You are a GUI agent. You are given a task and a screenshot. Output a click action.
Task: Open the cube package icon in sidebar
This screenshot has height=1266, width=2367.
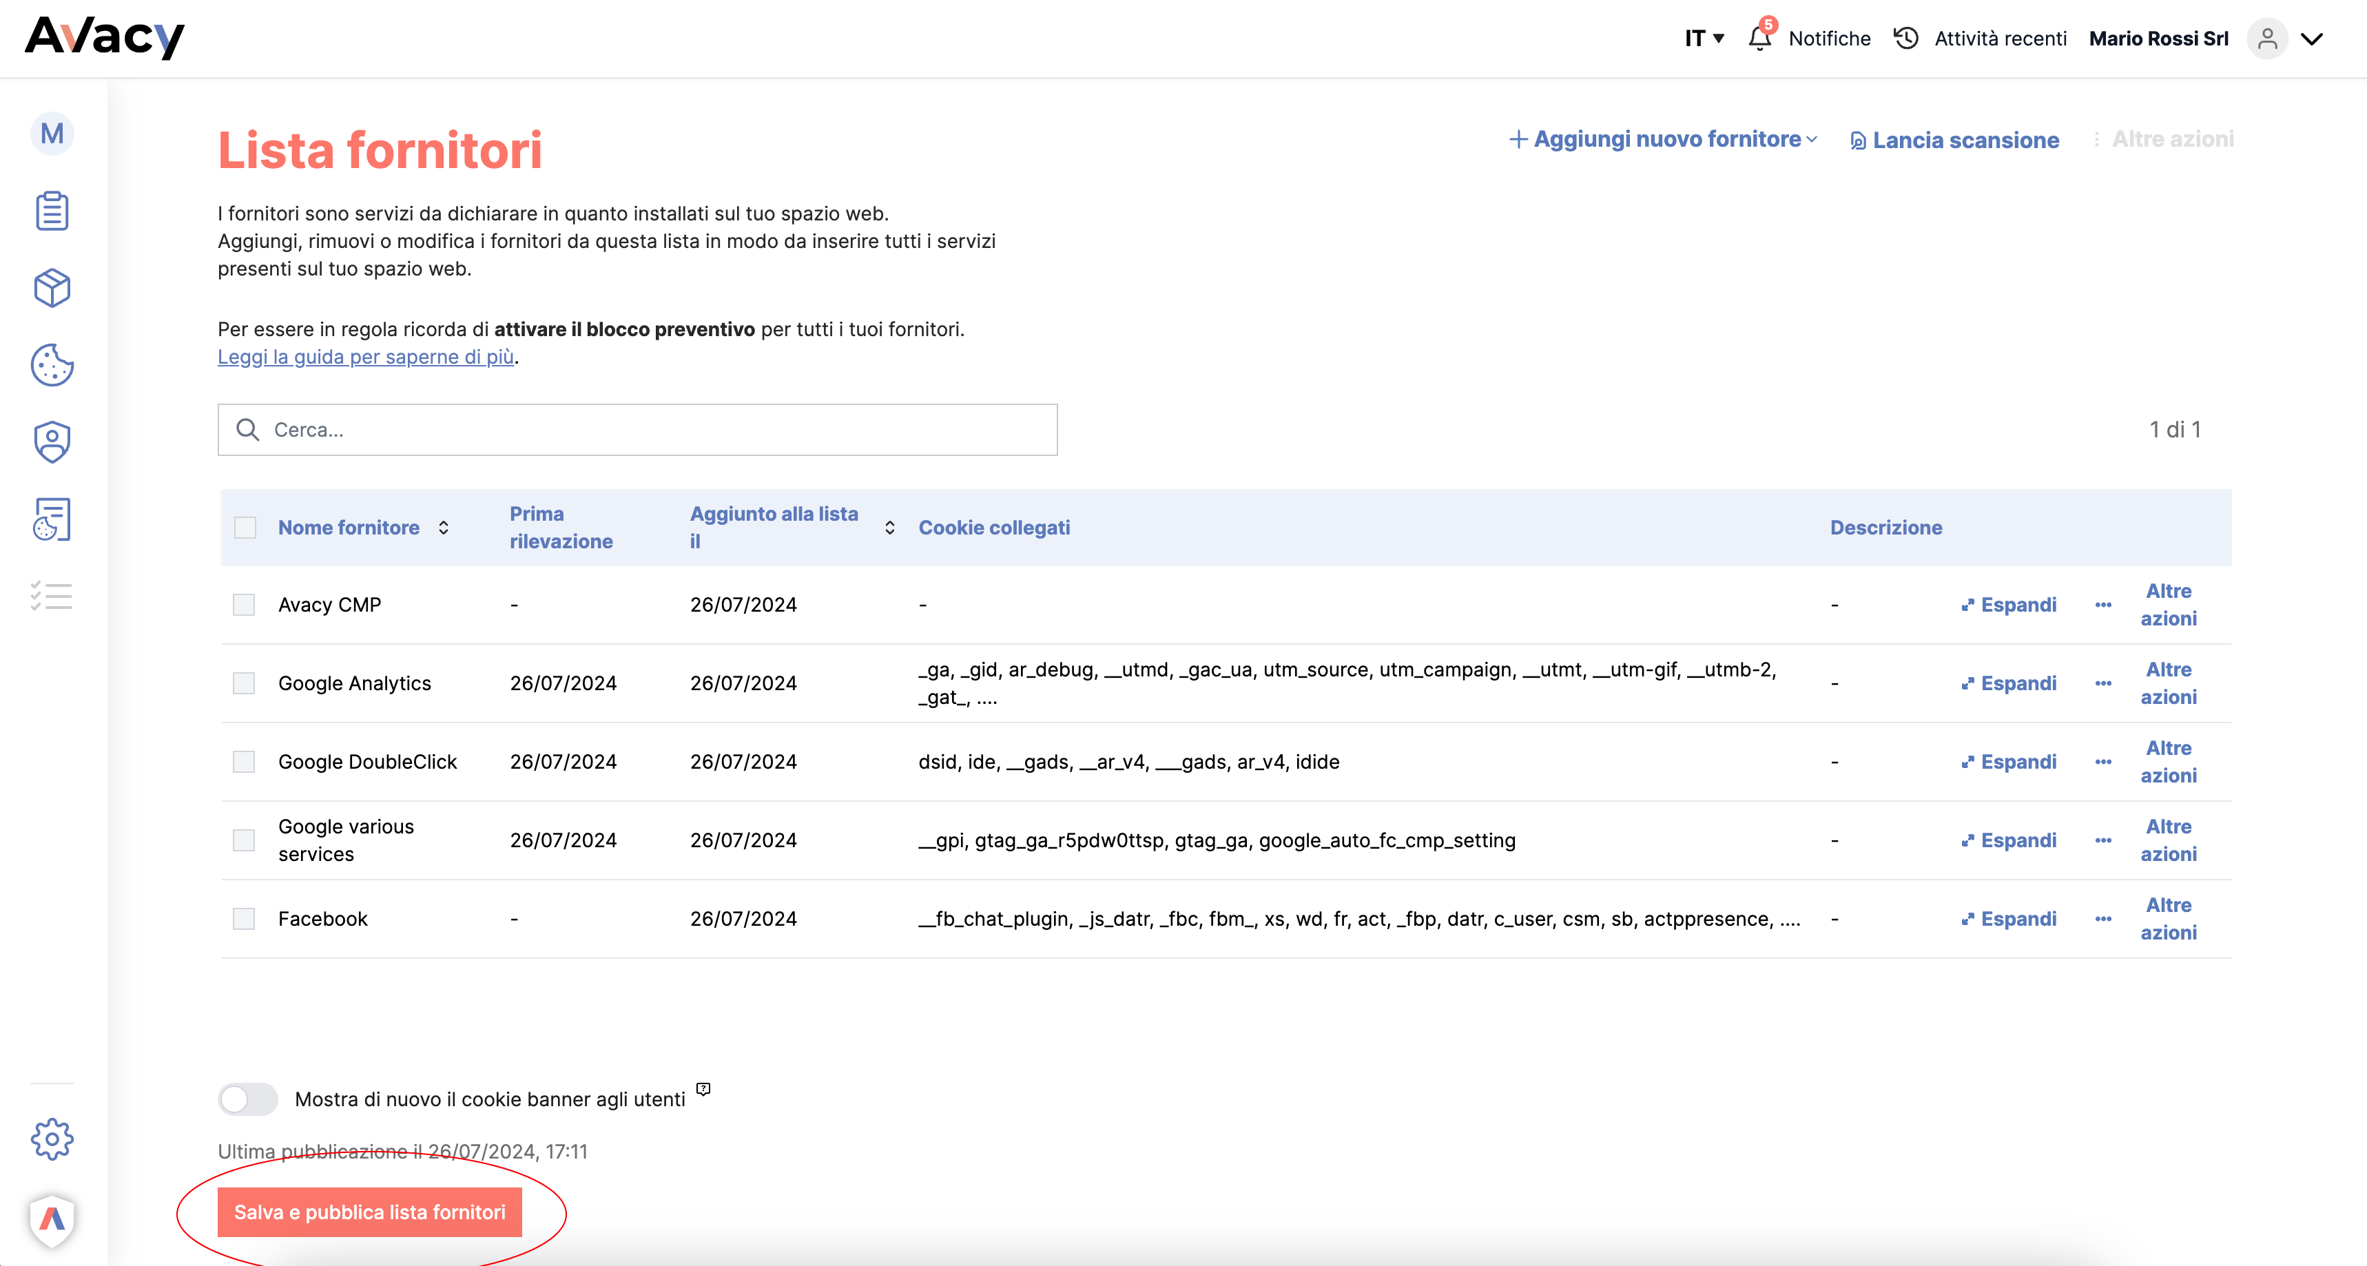52,289
